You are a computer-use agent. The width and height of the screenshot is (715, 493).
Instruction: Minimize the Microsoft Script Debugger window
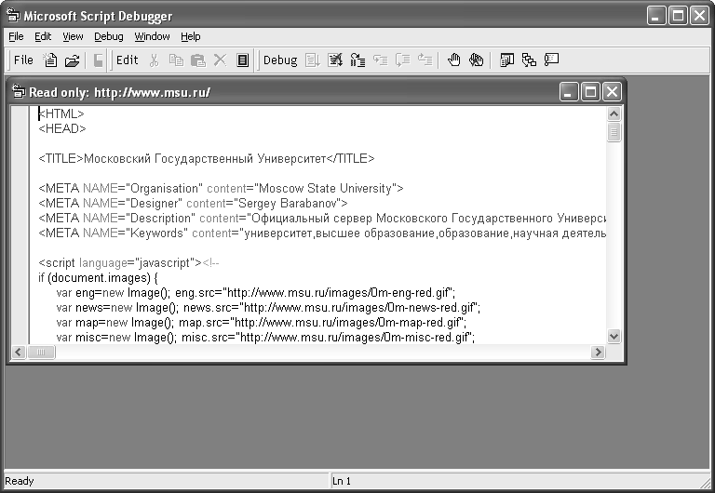(656, 16)
